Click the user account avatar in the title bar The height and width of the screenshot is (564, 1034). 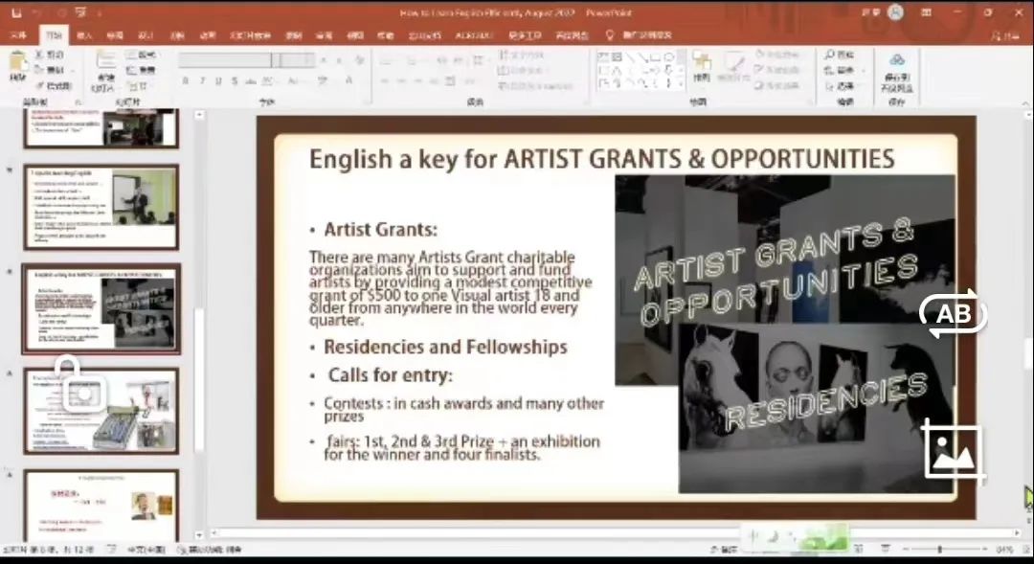895,12
